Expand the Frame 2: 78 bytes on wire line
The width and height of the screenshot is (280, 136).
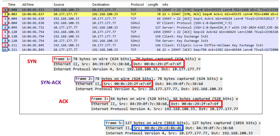pos(149,79)
